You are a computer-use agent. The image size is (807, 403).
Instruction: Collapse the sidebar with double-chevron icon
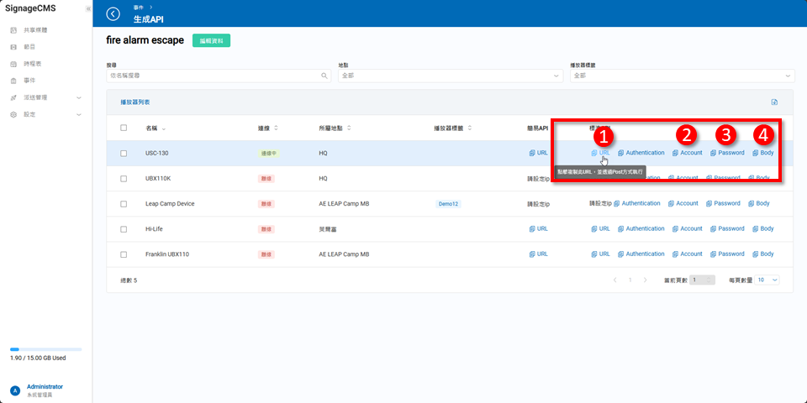(88, 8)
